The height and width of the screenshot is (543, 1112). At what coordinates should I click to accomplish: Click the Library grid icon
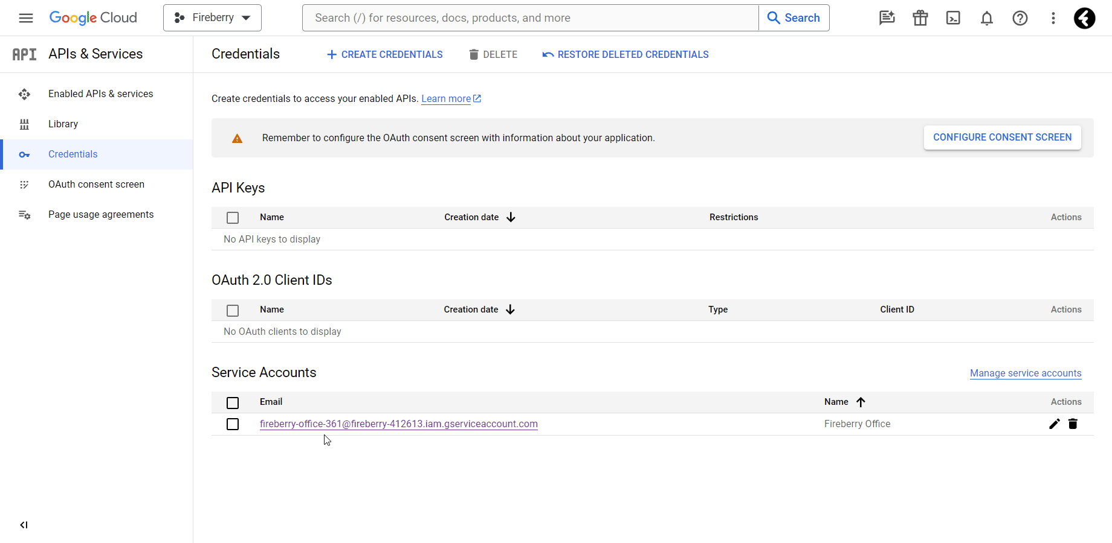(24, 124)
